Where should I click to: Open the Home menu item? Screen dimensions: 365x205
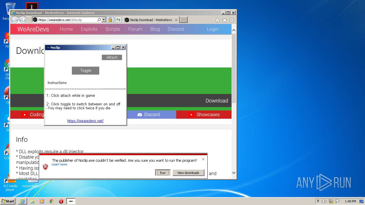pos(66,29)
